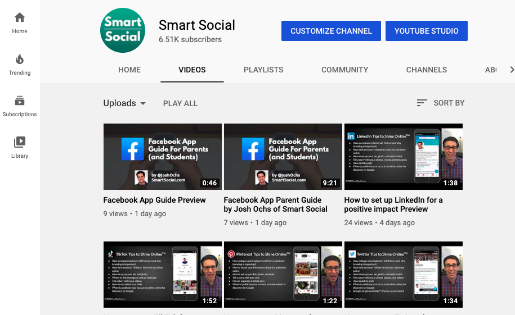Click the LinkedIn Tips to Shine Online thumbnail

(x=404, y=157)
